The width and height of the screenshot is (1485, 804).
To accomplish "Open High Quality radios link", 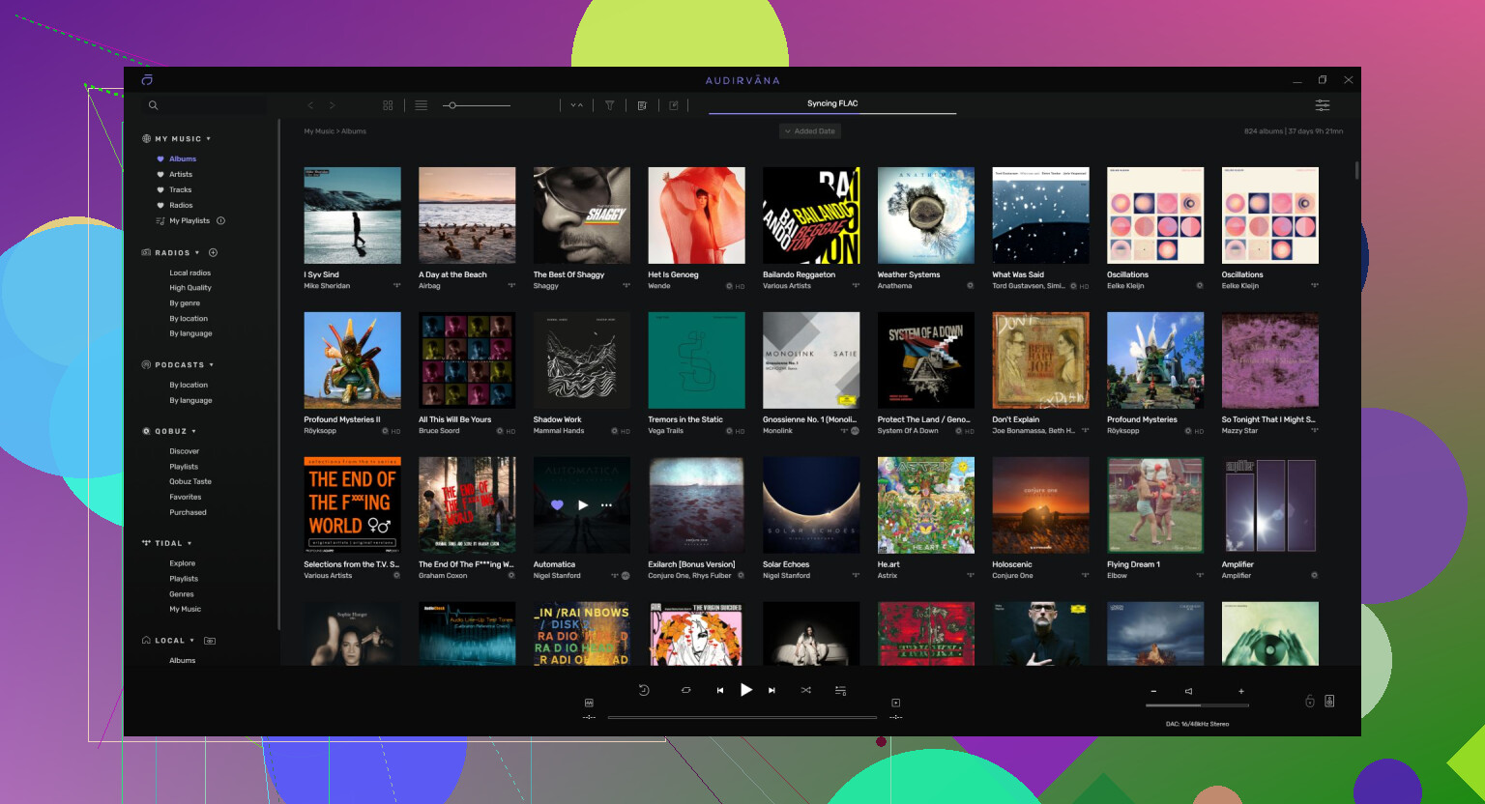I will [189, 288].
